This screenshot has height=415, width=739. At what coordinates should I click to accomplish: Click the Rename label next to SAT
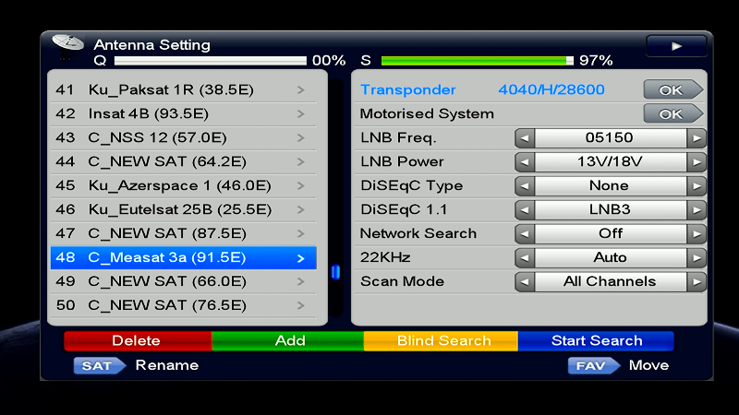pos(167,365)
